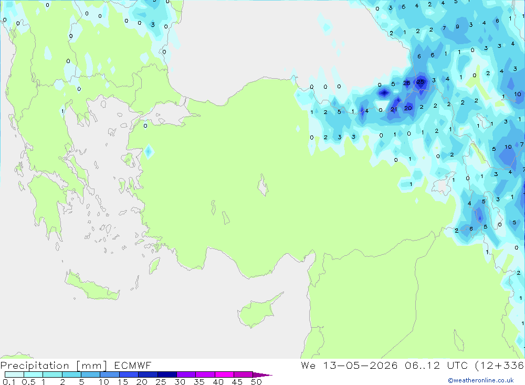Click the 'We 13-05-2026' date text

pyautogui.click(x=349, y=365)
